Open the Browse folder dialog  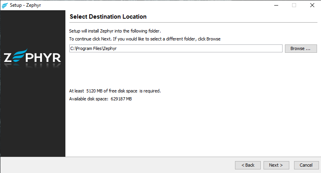[301, 48]
